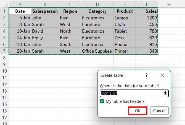185x125 pixels.
Task: Select column C header
Action: click(70, 4)
